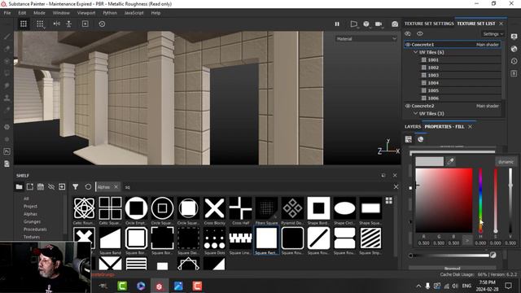The height and width of the screenshot is (293, 521).
Task: Open the Python menu
Action: point(110,13)
